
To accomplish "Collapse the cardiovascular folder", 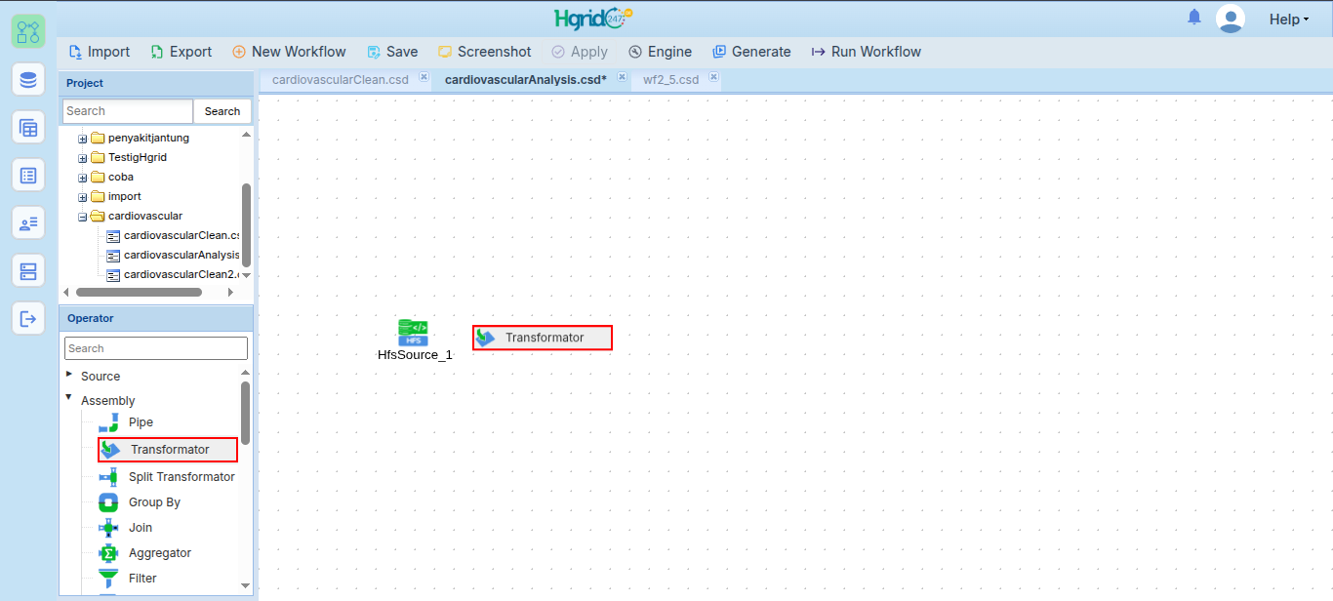I will pyautogui.click(x=83, y=217).
